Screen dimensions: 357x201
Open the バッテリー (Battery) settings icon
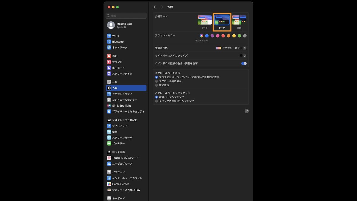pos(109,143)
